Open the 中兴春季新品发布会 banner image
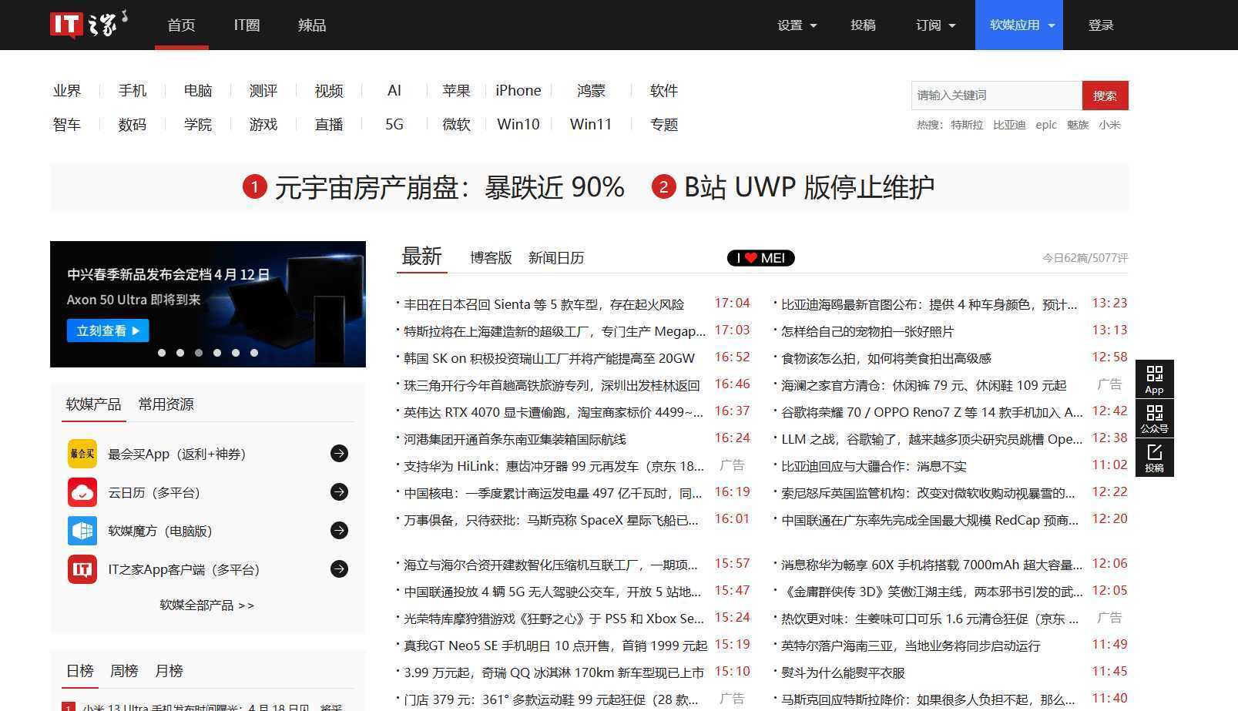Viewport: 1238px width, 711px height. click(208, 304)
